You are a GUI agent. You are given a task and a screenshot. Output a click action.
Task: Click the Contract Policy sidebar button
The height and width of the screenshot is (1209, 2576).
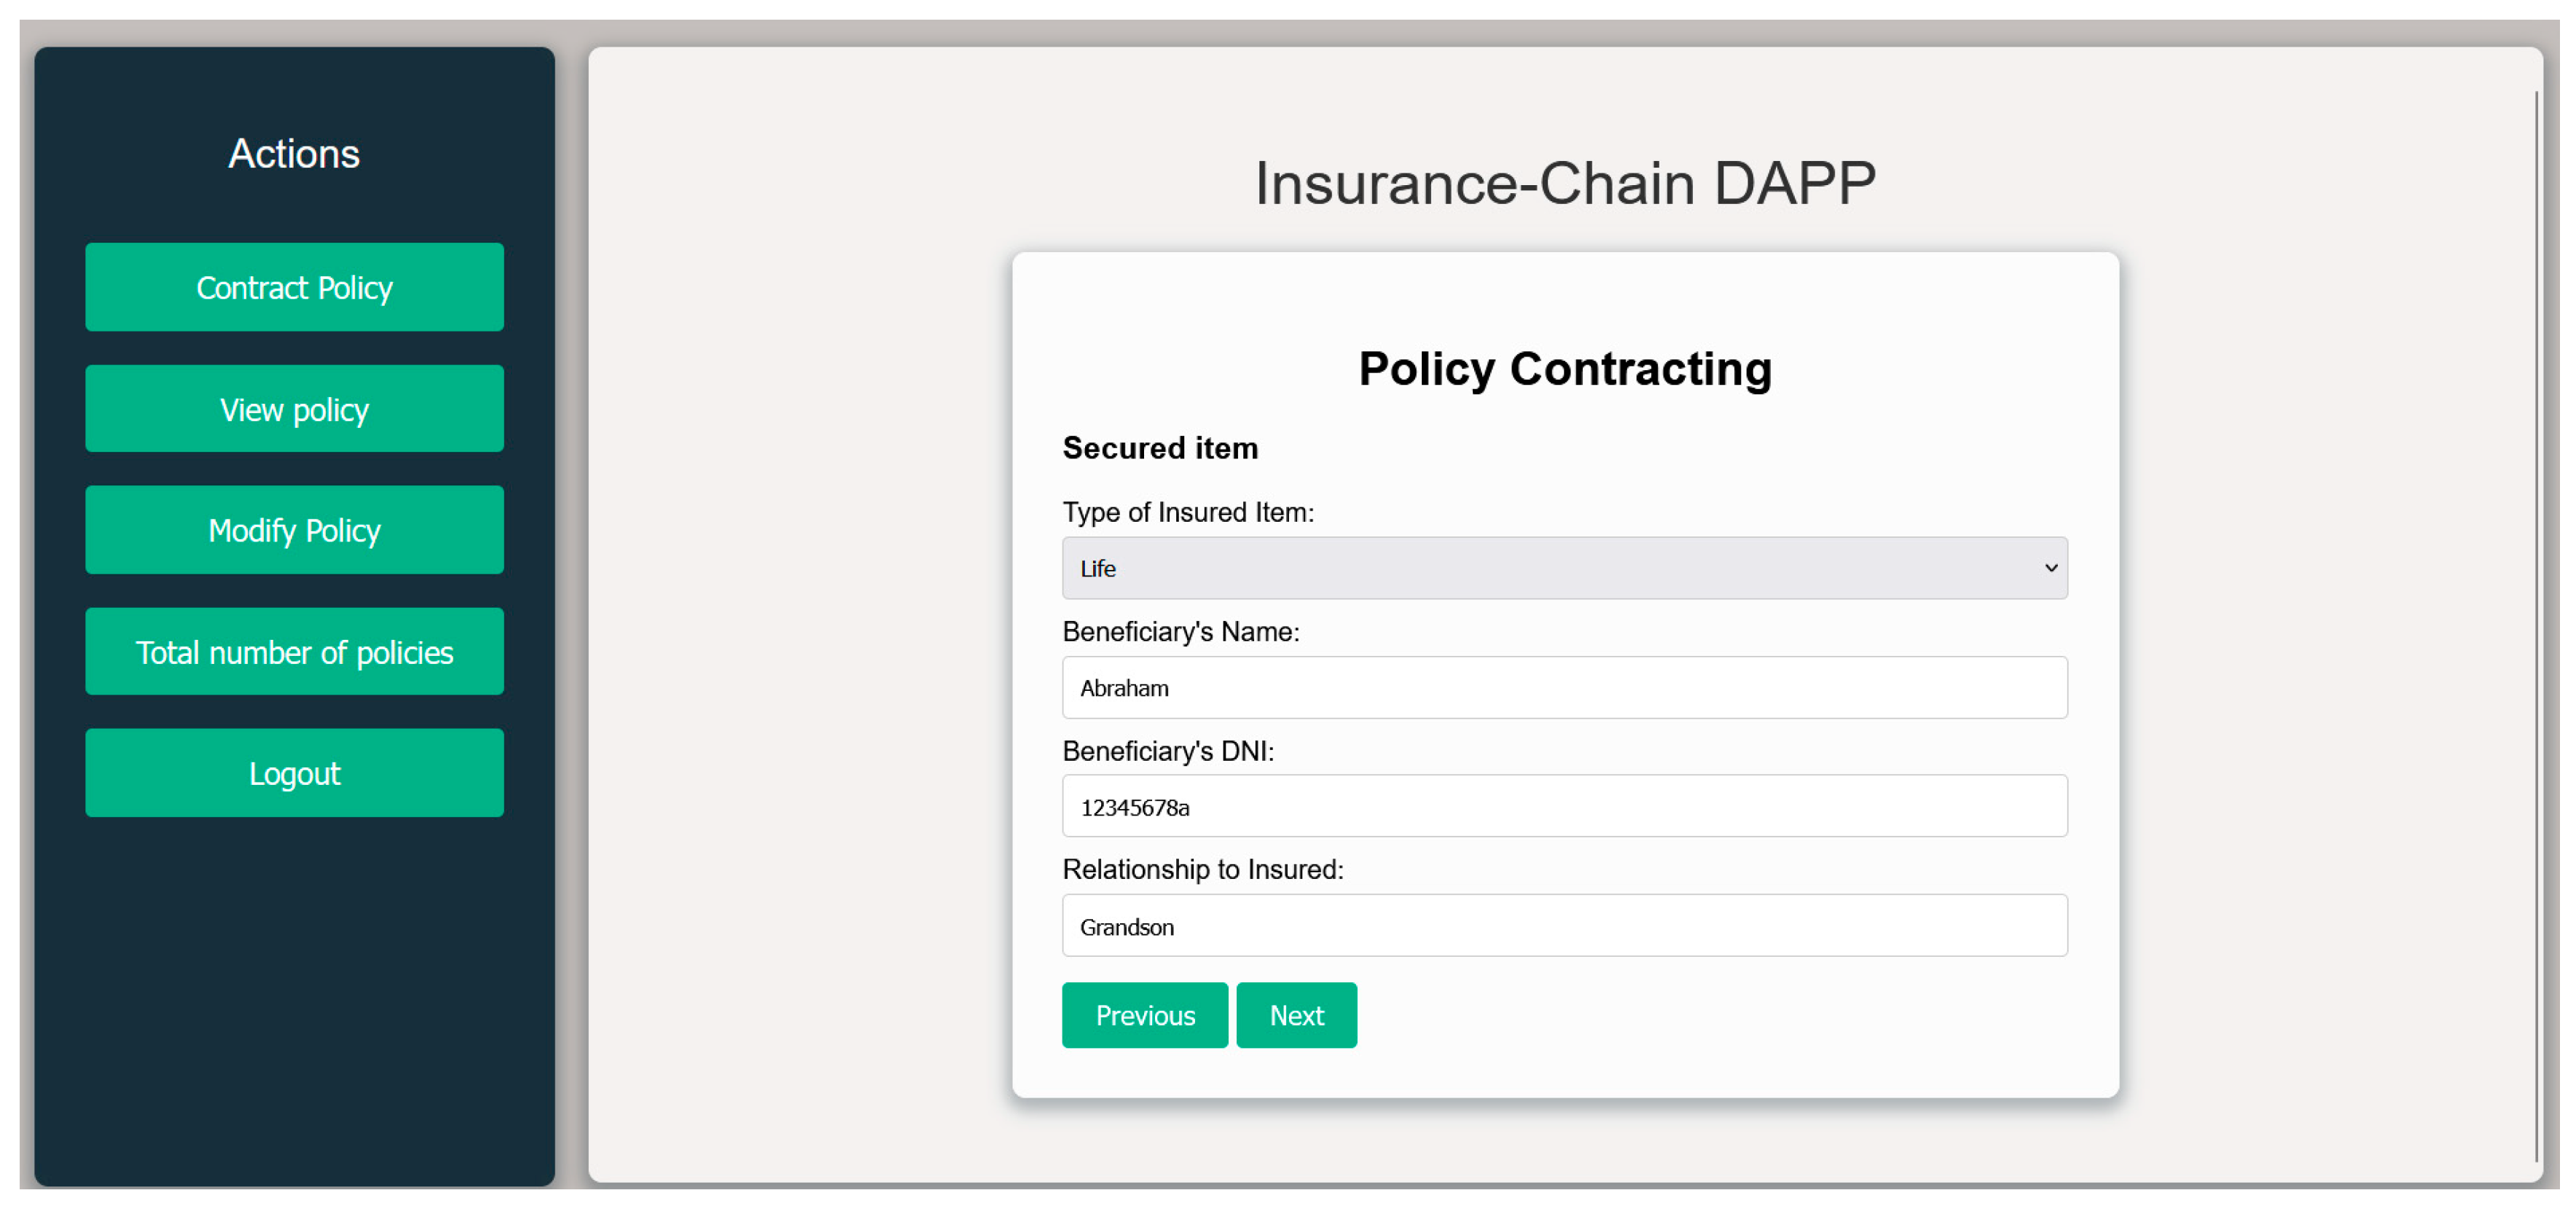[x=294, y=288]
